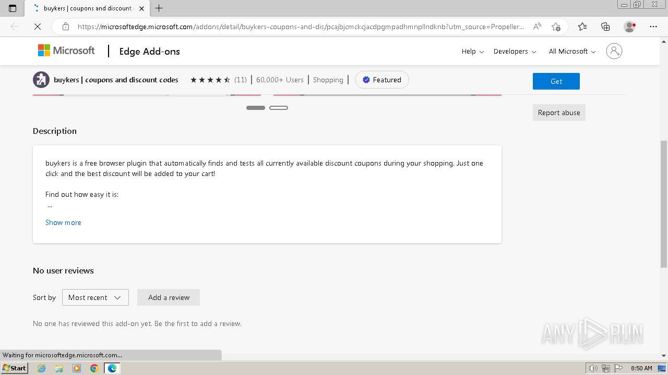Click the vertical page scrollbar thumb
This screenshot has width=668, height=375.
tap(664, 204)
